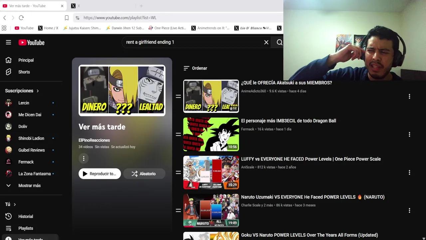The width and height of the screenshot is (426, 240).
Task: Open La Zona Fantasma channel avatar
Action: [9, 174]
